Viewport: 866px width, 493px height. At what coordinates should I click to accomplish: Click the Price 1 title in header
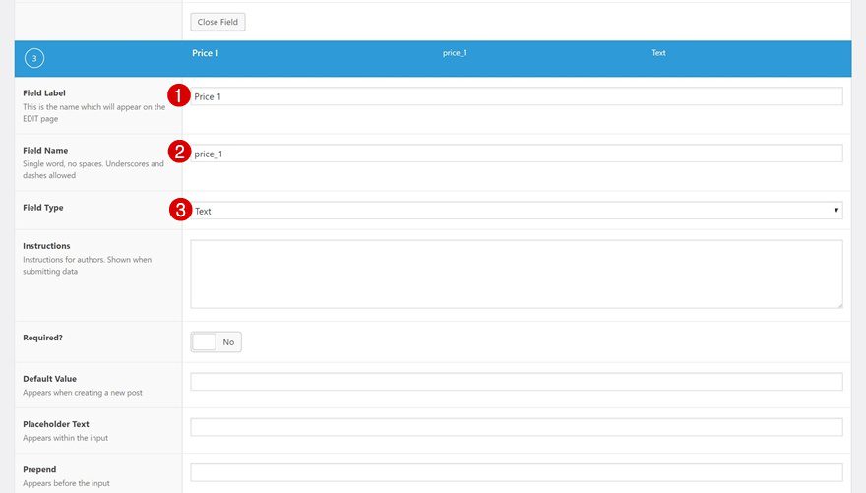point(206,53)
